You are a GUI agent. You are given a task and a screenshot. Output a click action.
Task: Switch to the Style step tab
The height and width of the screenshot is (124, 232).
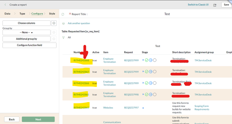(52, 14)
